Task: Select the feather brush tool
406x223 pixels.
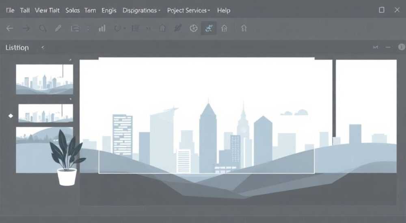Action: pyautogui.click(x=178, y=28)
